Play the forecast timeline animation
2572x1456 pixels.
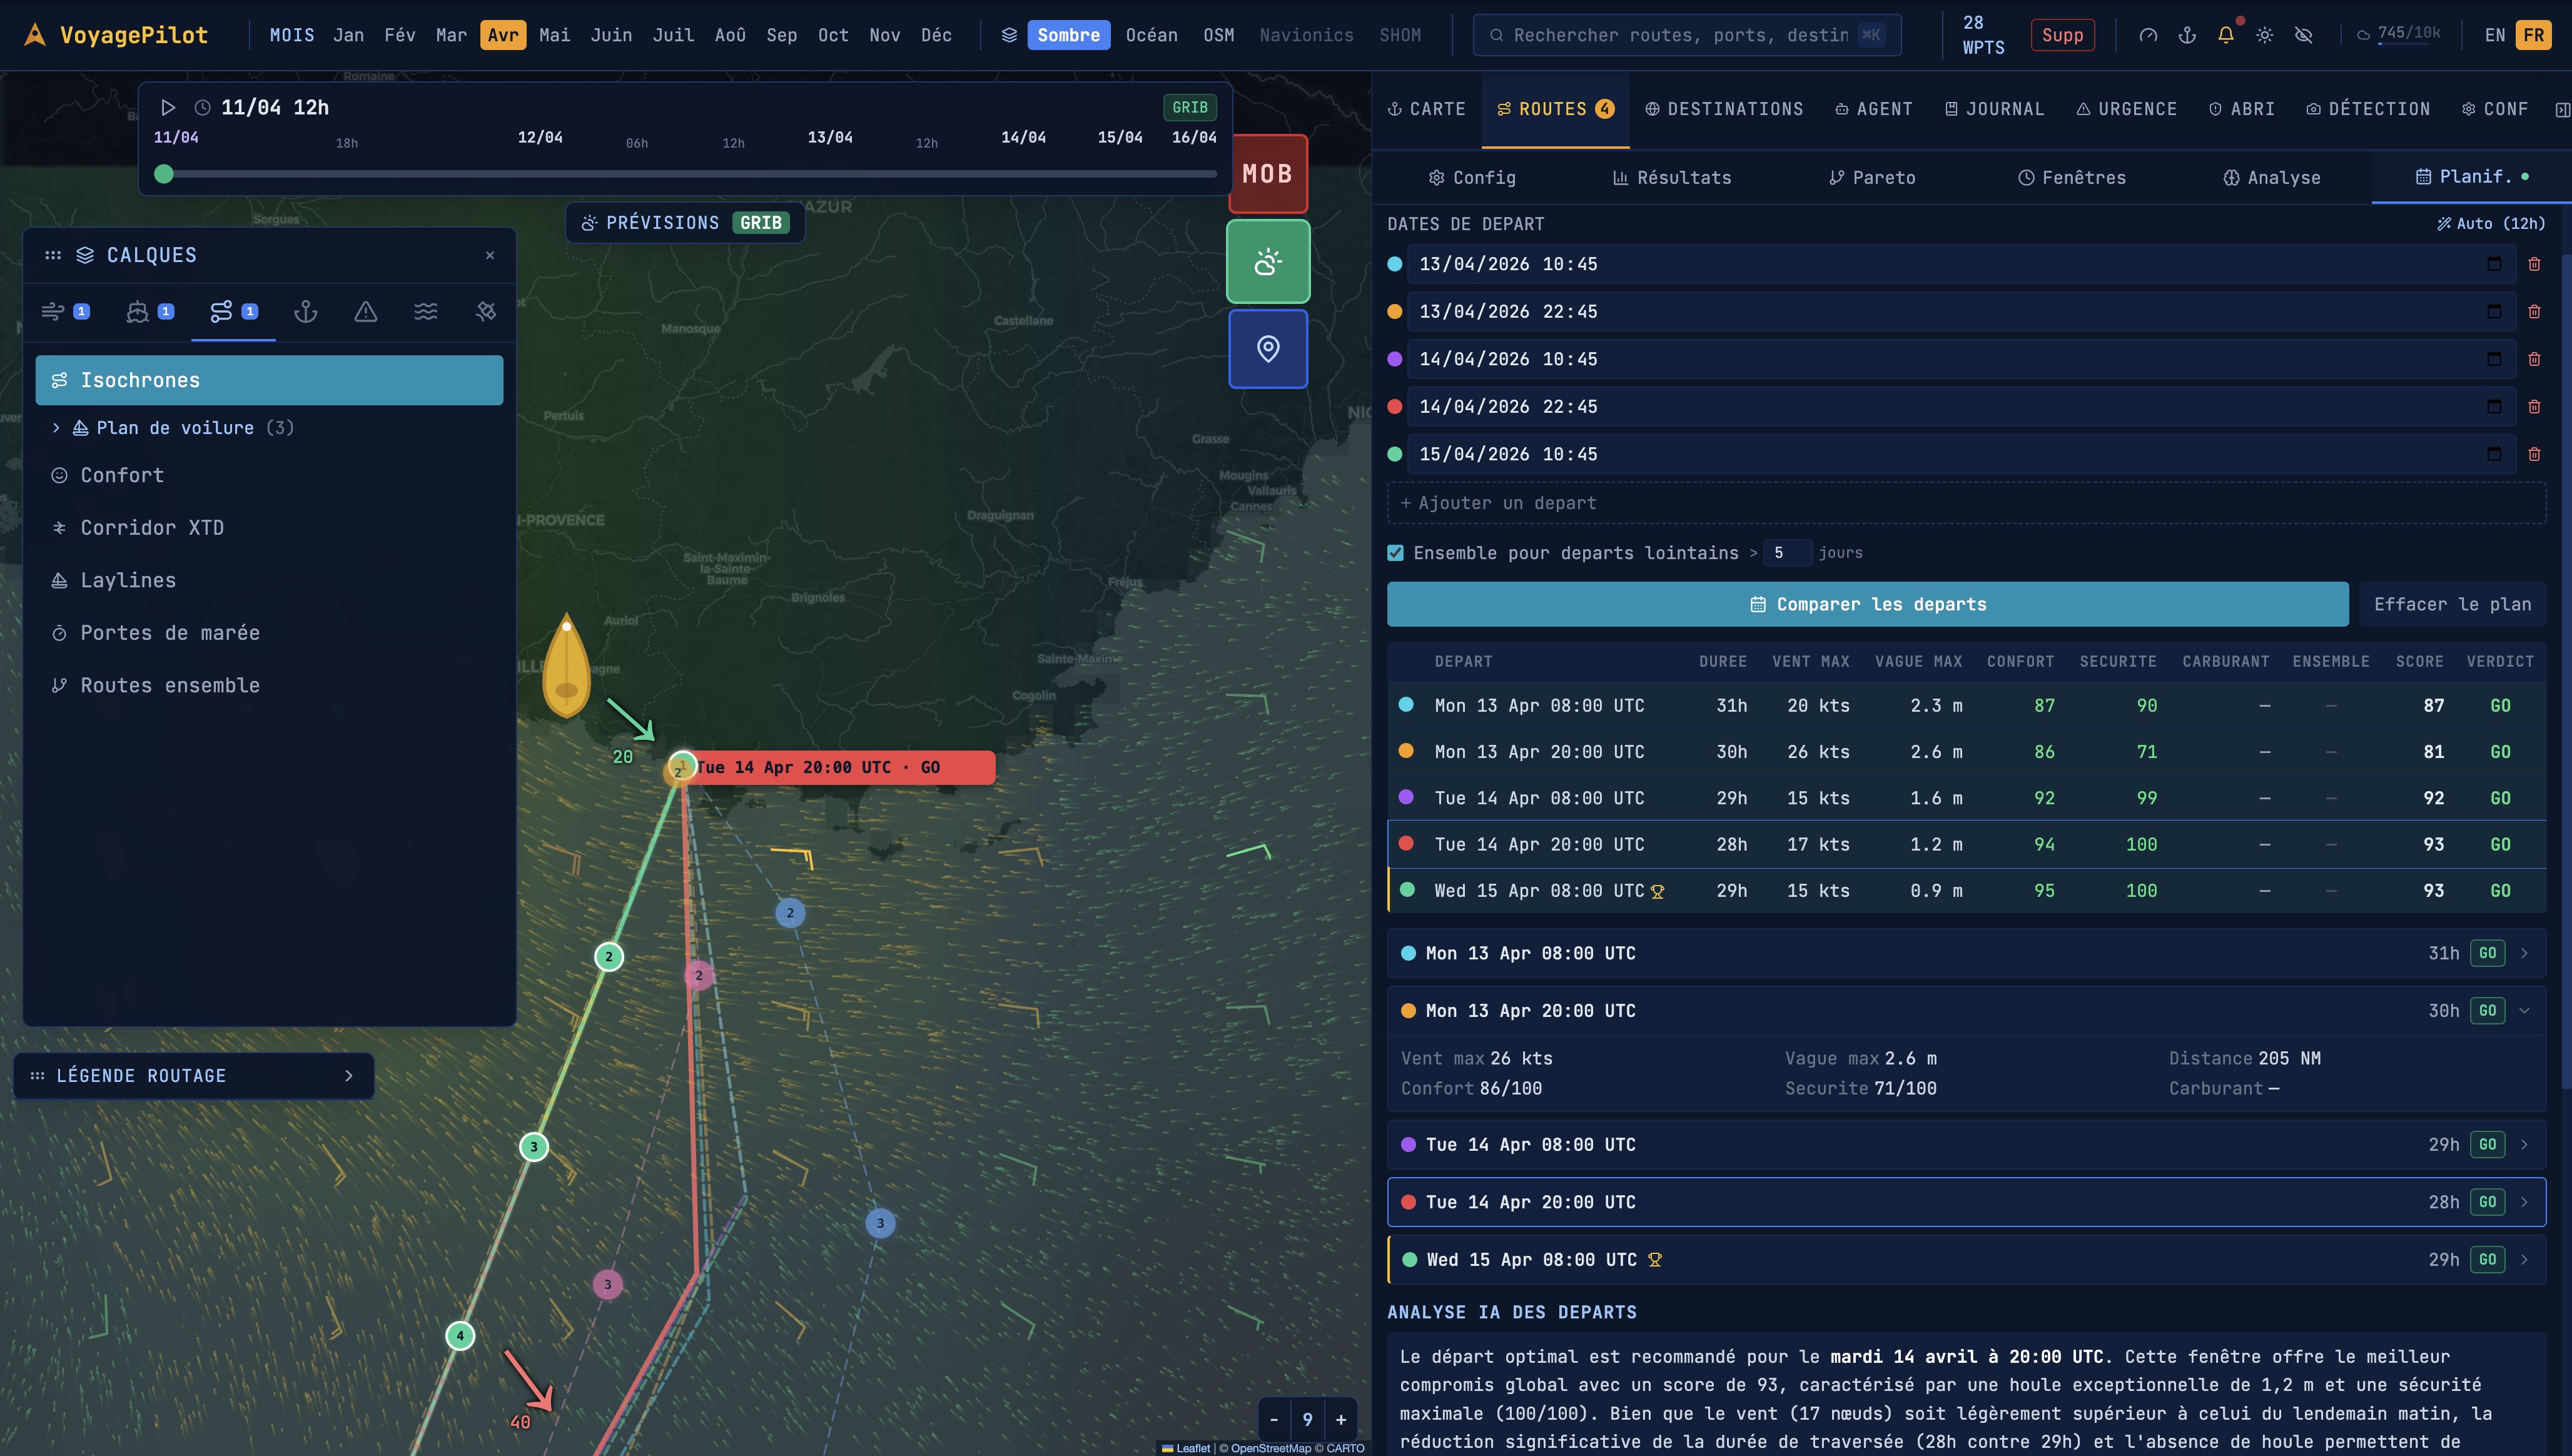[x=168, y=107]
